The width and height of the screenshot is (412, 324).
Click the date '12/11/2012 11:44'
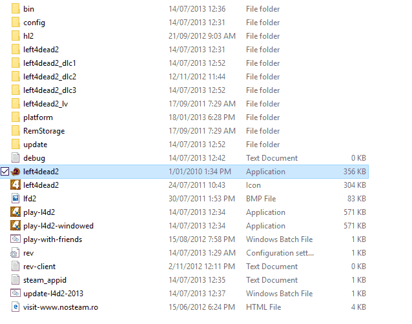click(x=197, y=77)
